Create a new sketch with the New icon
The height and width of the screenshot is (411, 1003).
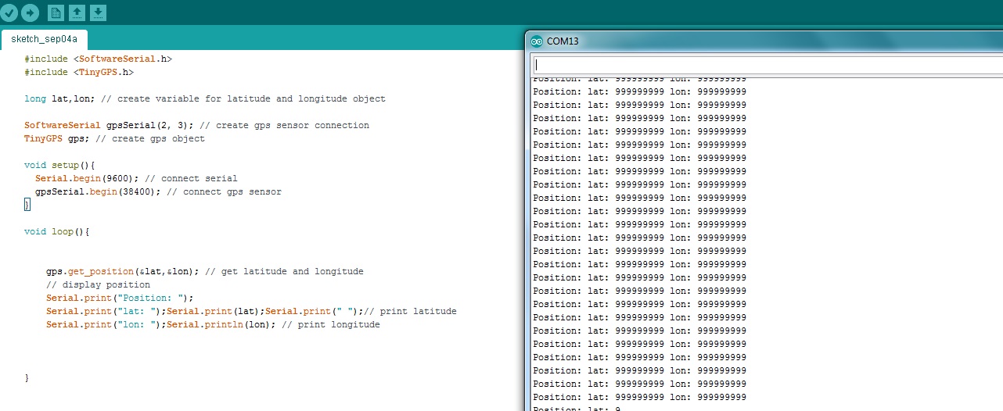pyautogui.click(x=56, y=13)
